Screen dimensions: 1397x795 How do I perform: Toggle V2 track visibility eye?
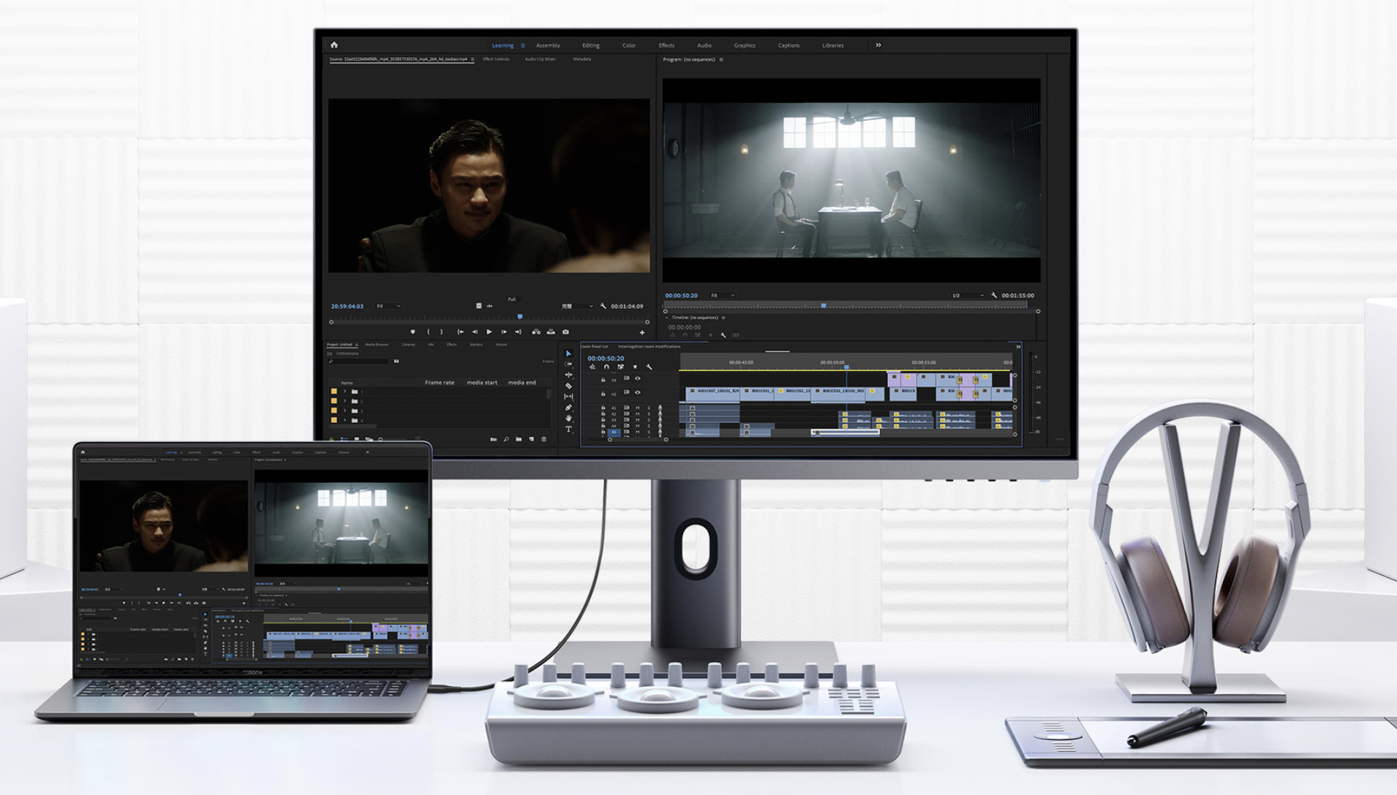click(x=638, y=393)
